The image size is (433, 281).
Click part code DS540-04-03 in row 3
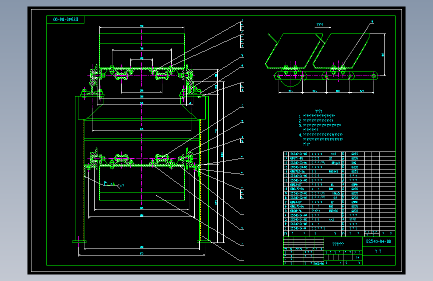click(x=299, y=219)
